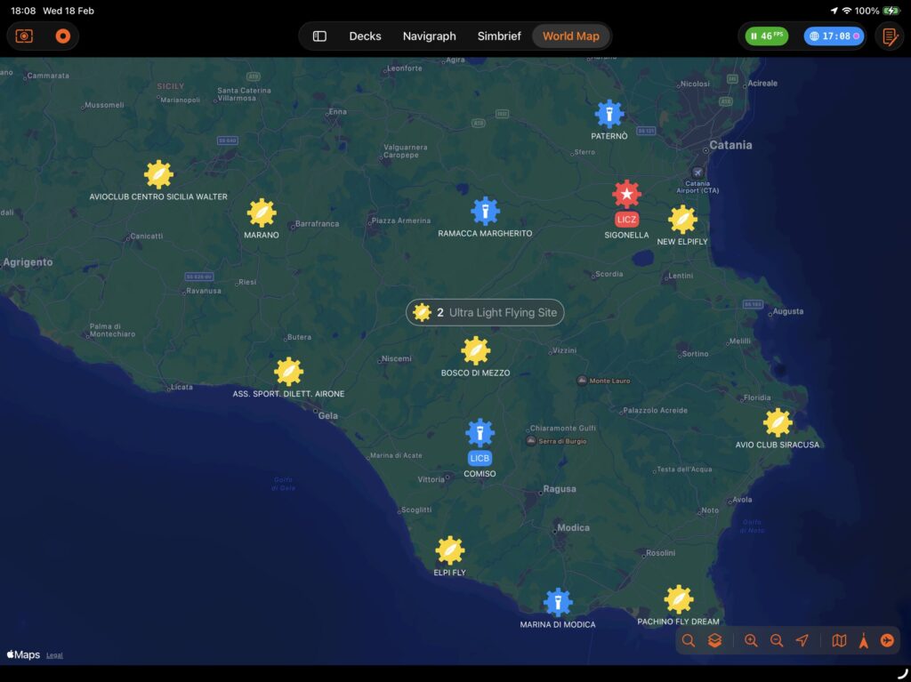Center map on current location arrow
Viewport: 911px width, 682px height.
pyautogui.click(x=802, y=641)
